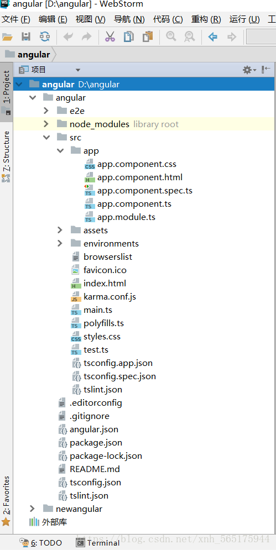This screenshot has width=276, height=550.
Task: Click the Copy icon in toolbar
Action: [x=129, y=37]
